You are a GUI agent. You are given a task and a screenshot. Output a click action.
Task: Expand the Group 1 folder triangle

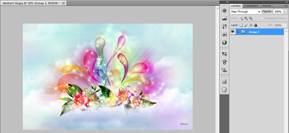coord(238,32)
